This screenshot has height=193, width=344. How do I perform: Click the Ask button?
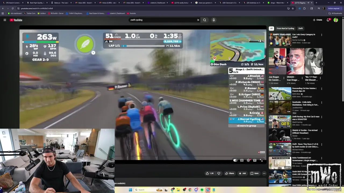click(242, 173)
